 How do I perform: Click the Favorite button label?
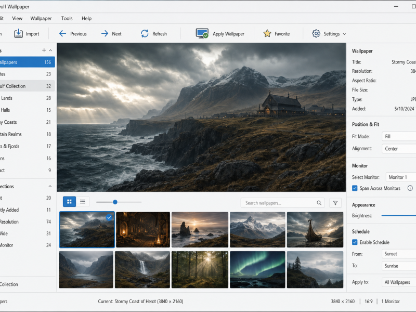tap(282, 34)
